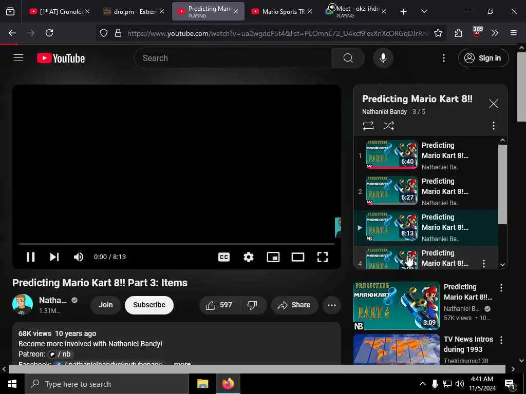Click the Sign in button

tap(483, 58)
